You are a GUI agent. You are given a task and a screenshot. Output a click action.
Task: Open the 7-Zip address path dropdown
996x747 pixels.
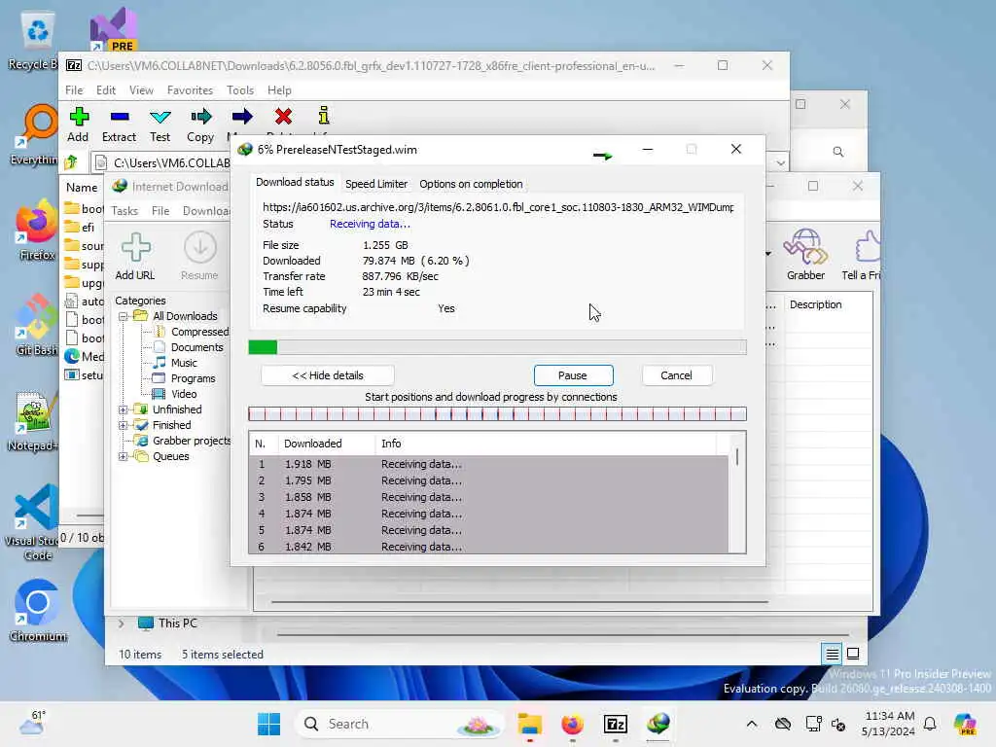[780, 162]
